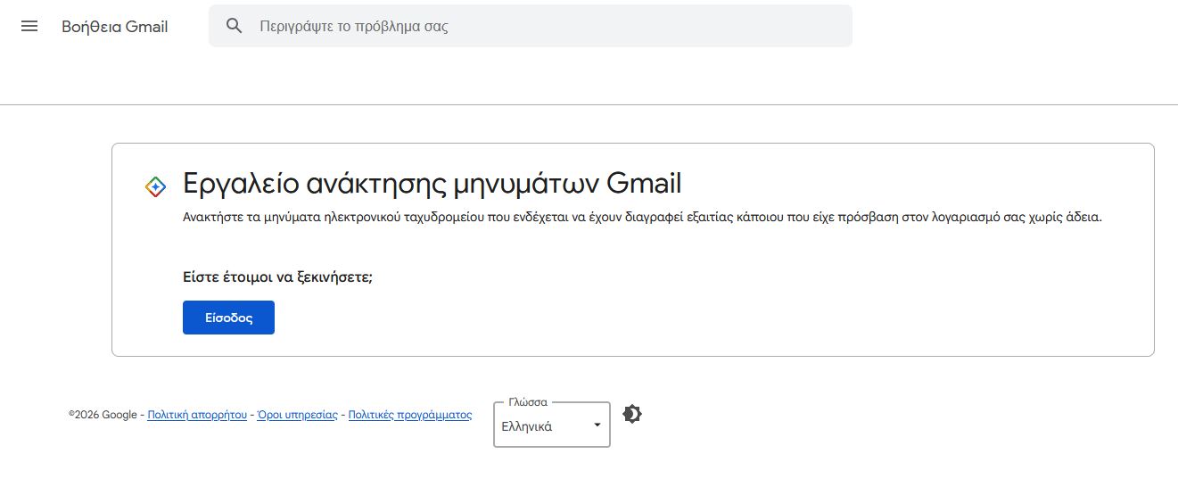Open the main hamburger menu
1178x487 pixels.
[x=29, y=26]
